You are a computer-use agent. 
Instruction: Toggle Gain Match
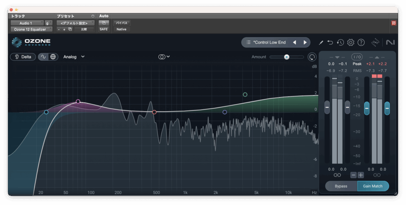tap(373, 186)
